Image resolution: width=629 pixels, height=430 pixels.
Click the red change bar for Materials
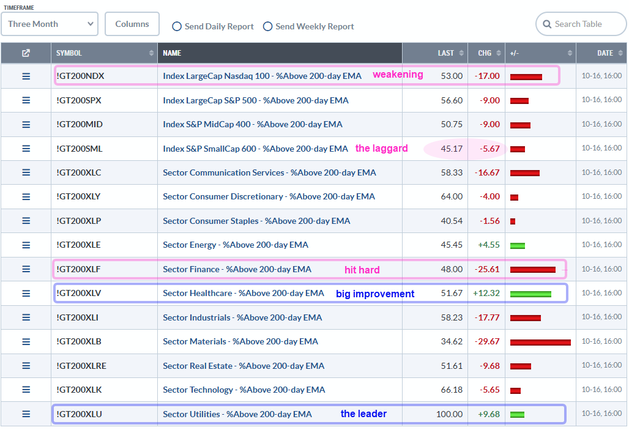(x=540, y=342)
